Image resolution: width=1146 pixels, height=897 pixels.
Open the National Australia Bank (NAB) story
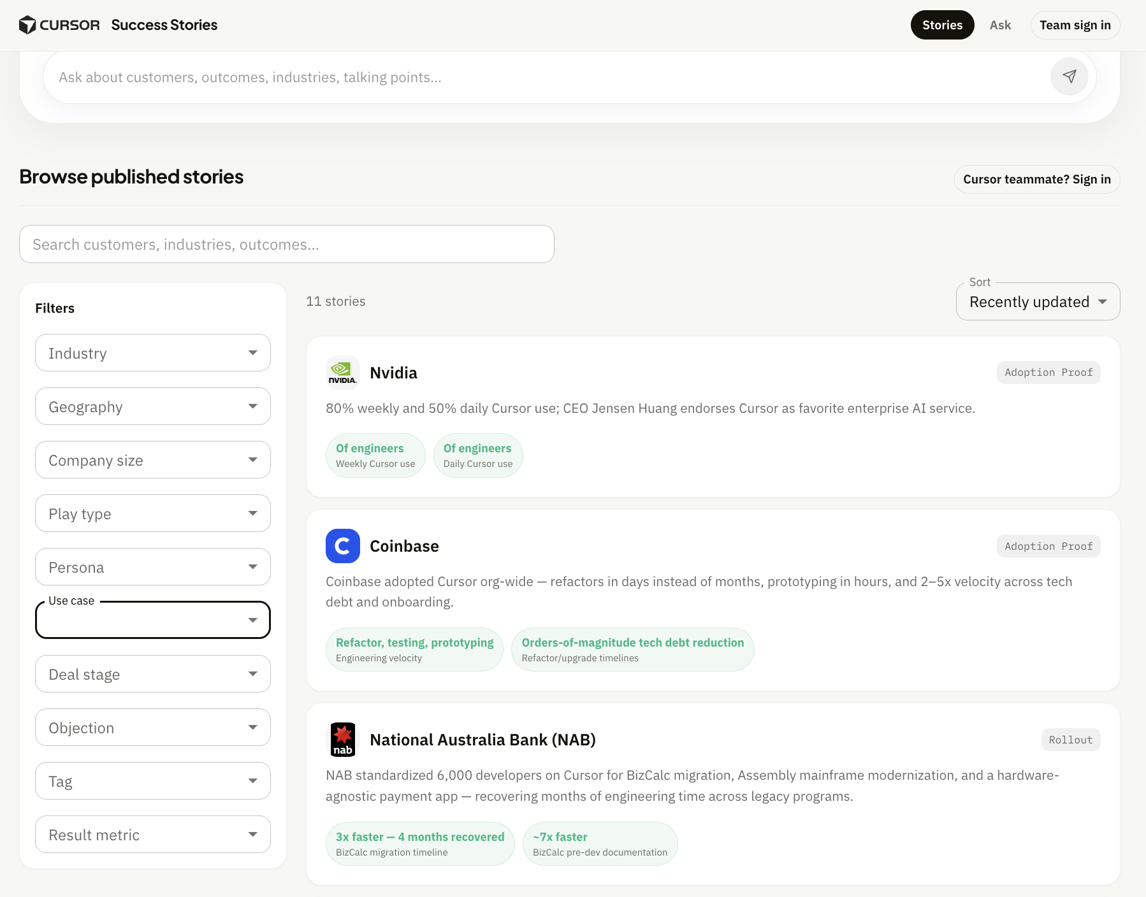[x=482, y=740]
